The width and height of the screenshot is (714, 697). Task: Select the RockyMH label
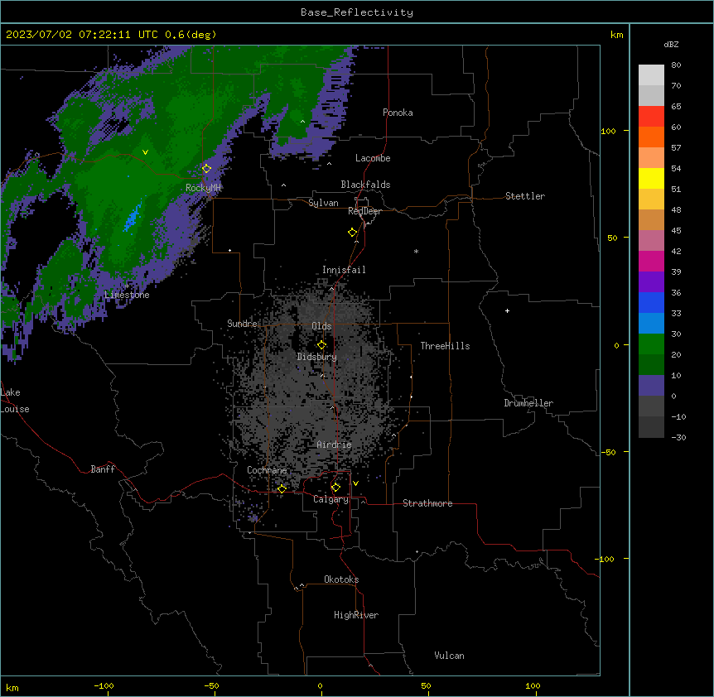click(x=203, y=188)
